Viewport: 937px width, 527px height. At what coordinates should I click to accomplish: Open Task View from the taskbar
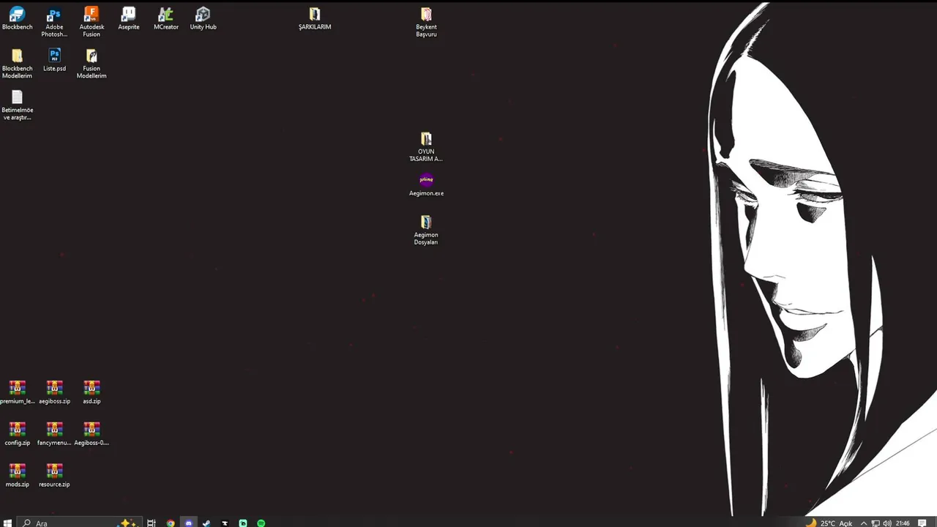(152, 523)
